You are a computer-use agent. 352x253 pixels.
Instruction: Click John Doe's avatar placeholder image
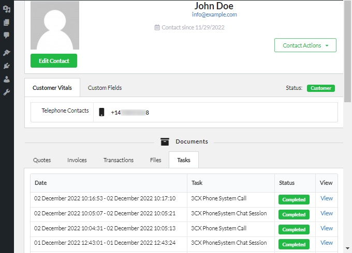coord(54,25)
